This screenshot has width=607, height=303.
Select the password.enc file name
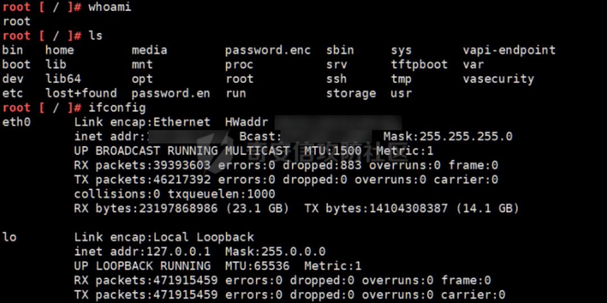click(x=268, y=50)
